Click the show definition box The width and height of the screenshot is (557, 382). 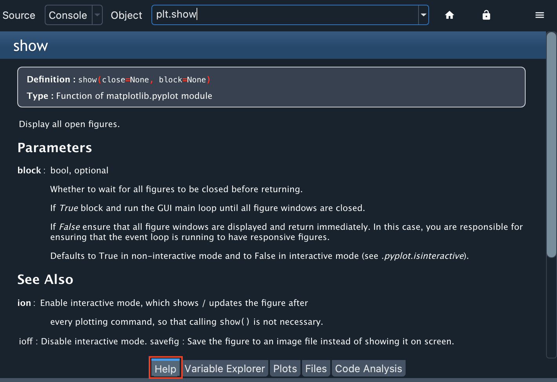(271, 87)
